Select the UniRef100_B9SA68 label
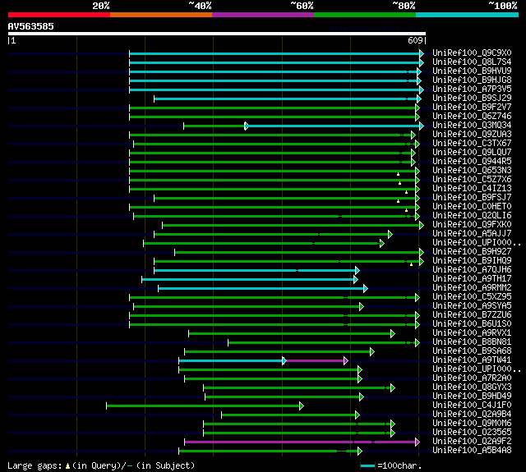 pos(472,351)
